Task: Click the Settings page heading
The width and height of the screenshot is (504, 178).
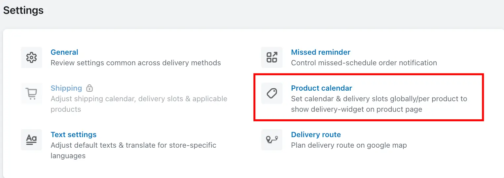Action: (23, 11)
